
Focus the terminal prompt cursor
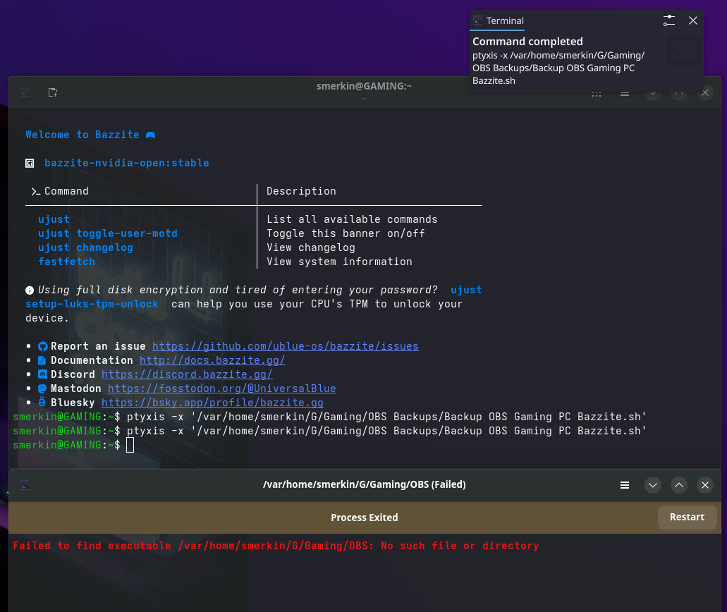[130, 445]
